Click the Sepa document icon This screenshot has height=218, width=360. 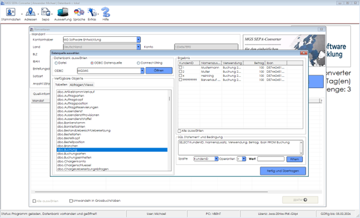pyautogui.click(x=45, y=12)
